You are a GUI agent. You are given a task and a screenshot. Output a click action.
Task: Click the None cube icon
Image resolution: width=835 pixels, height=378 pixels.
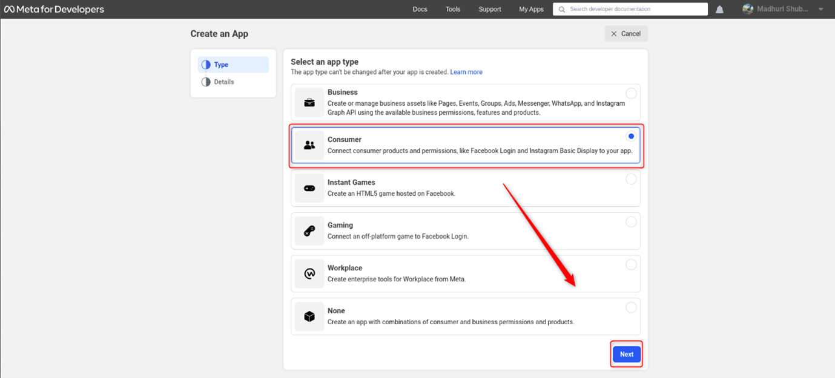click(309, 316)
